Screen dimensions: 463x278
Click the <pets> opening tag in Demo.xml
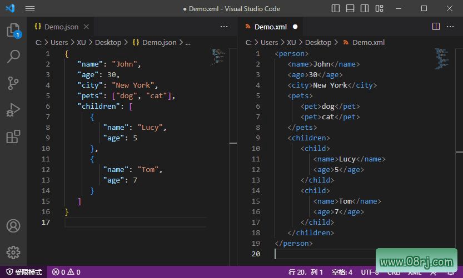pos(300,96)
